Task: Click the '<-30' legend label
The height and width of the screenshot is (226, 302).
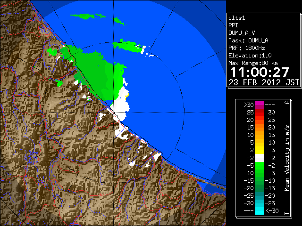Action: tap(272, 210)
